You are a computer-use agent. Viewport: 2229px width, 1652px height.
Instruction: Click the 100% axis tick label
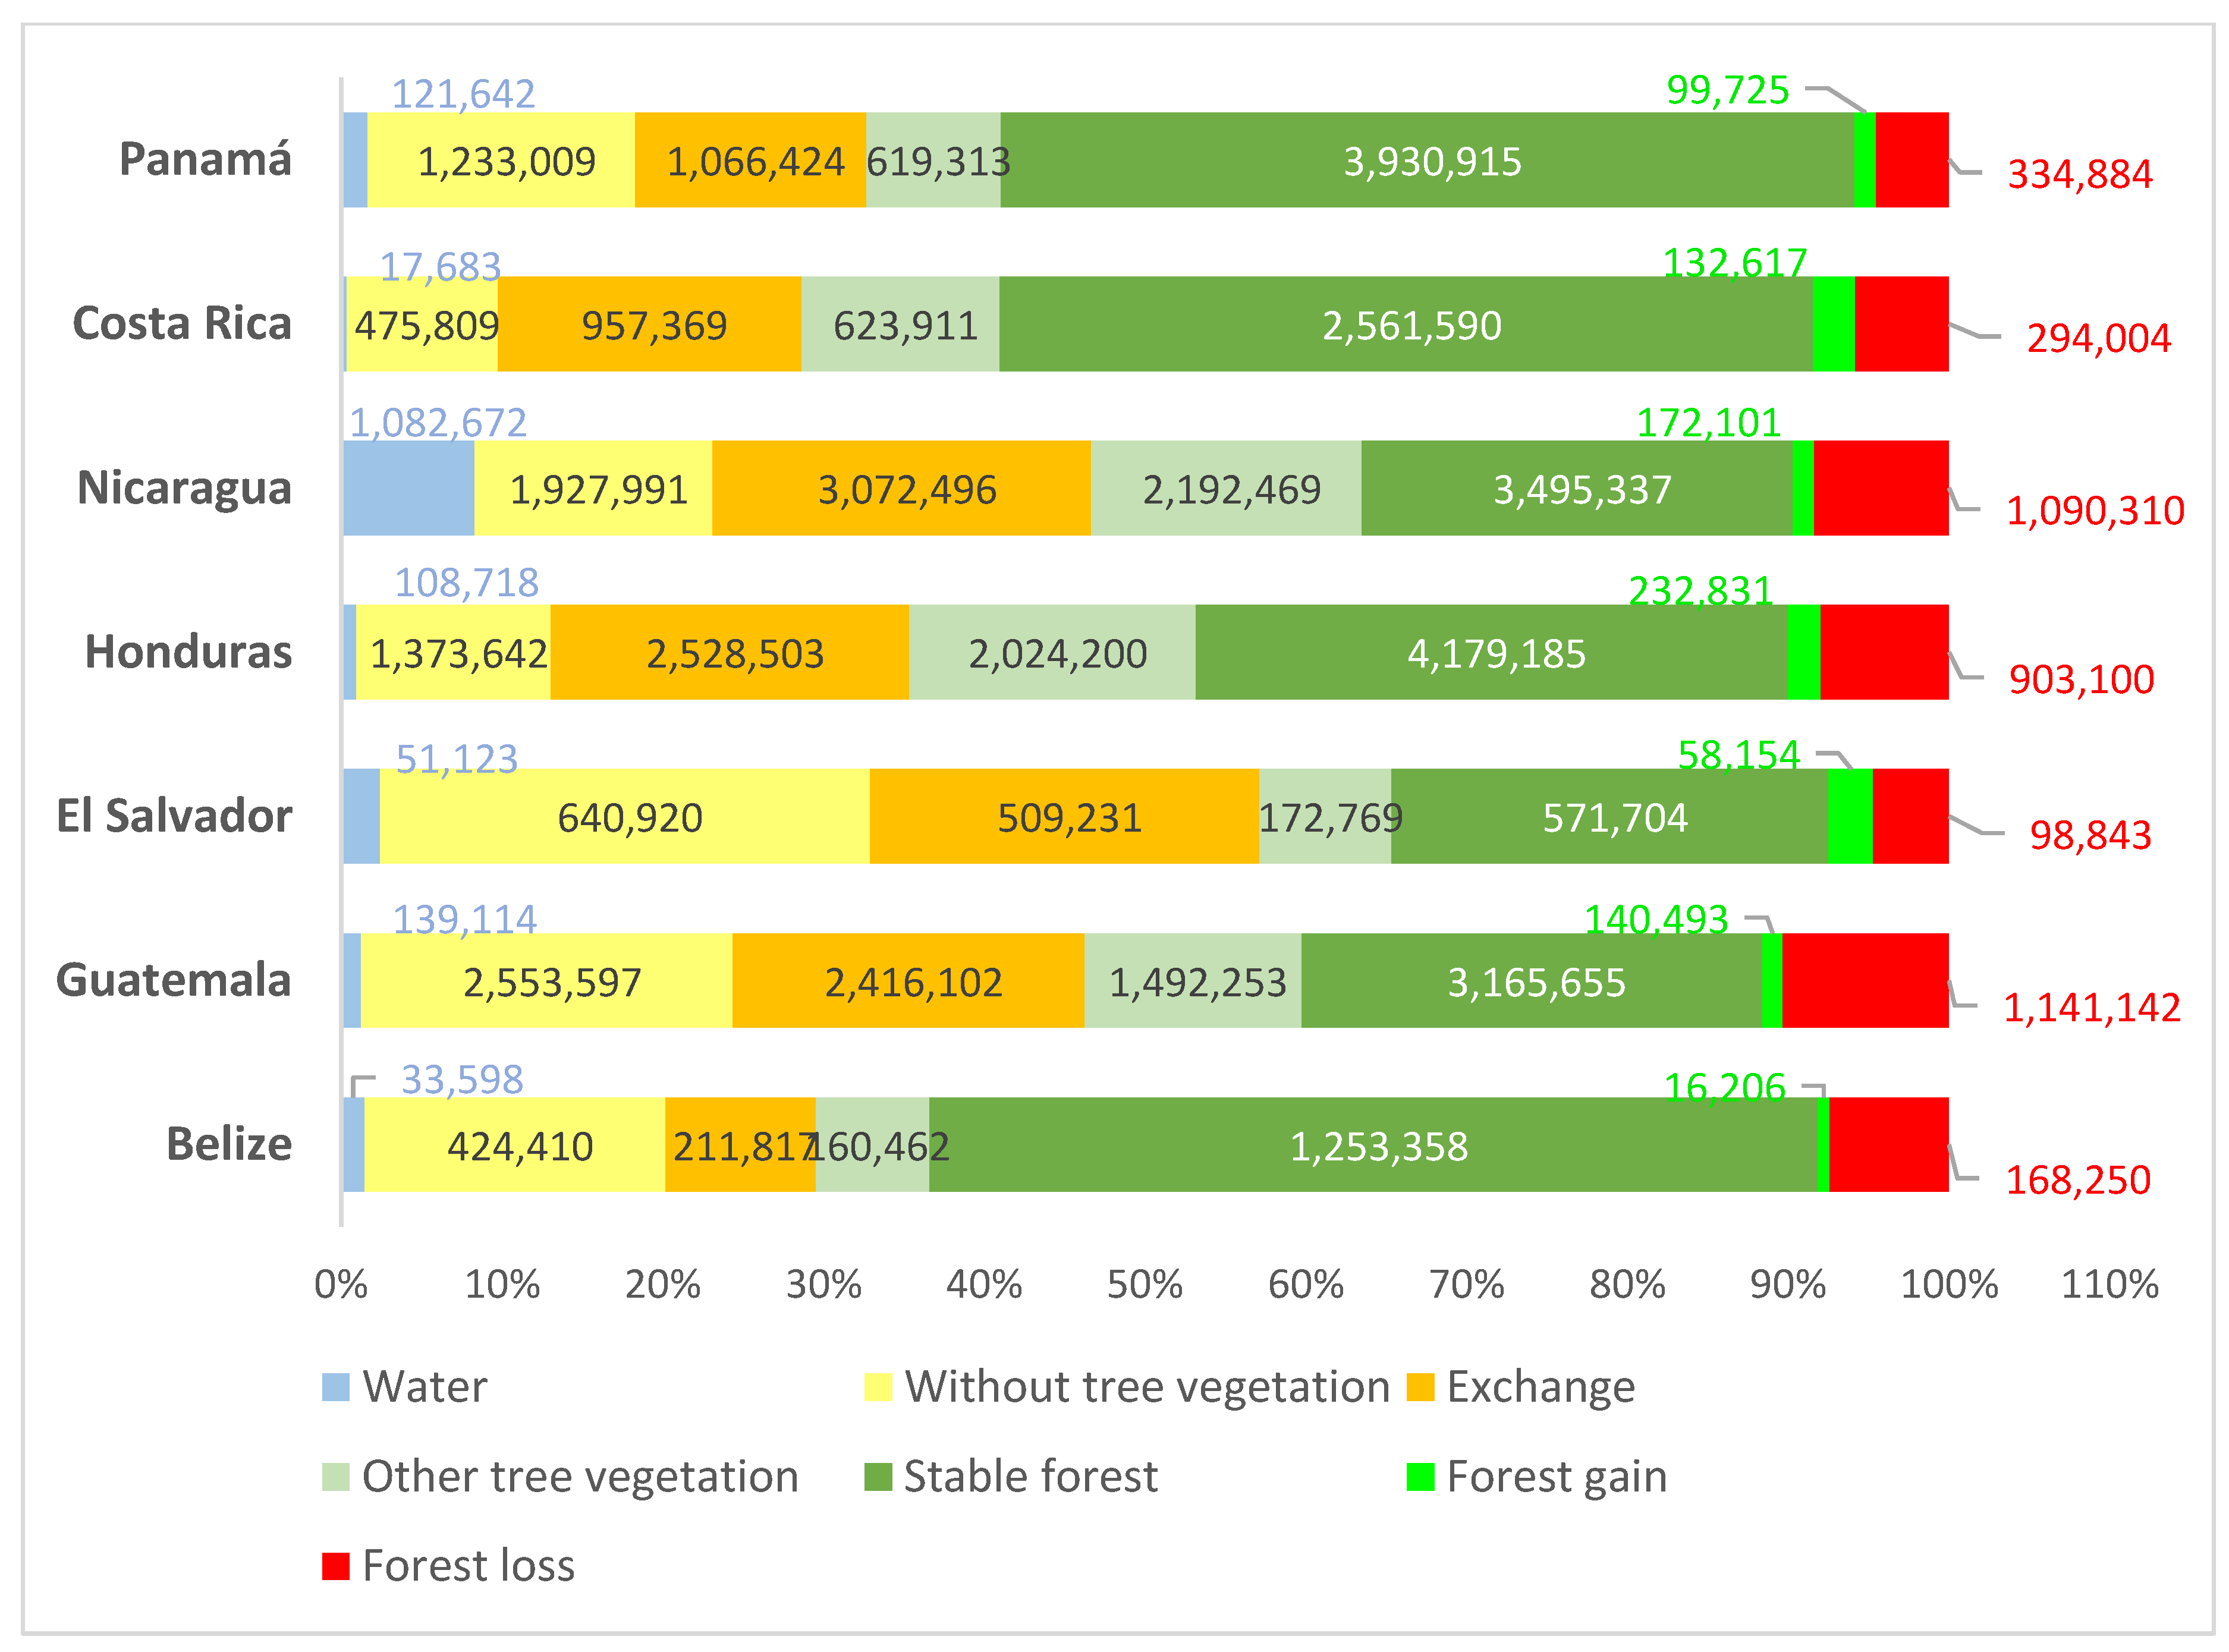(x=1949, y=1285)
